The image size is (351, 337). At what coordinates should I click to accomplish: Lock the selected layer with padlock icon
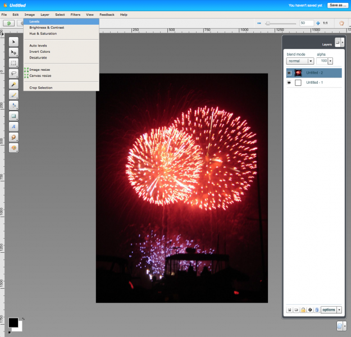click(x=303, y=309)
